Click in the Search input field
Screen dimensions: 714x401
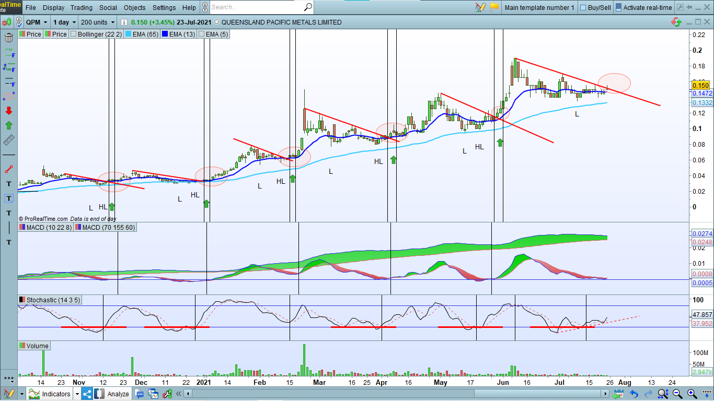(x=256, y=7)
